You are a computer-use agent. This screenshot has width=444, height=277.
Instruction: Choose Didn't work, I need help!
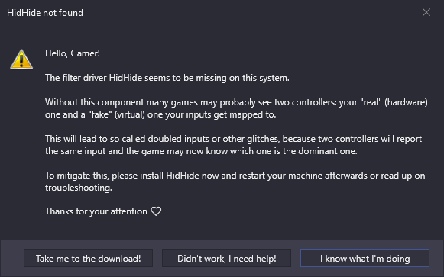[x=226, y=258]
